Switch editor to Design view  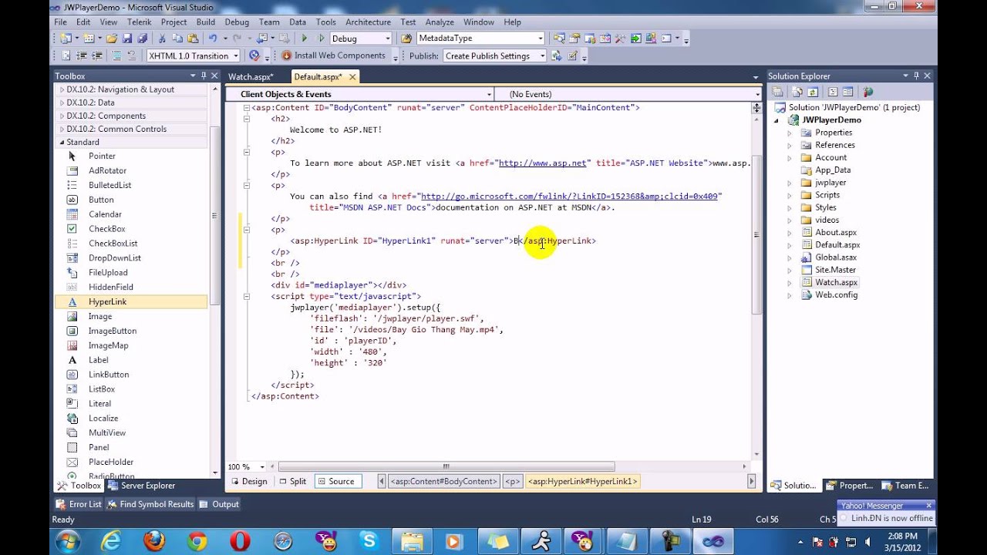(x=249, y=481)
